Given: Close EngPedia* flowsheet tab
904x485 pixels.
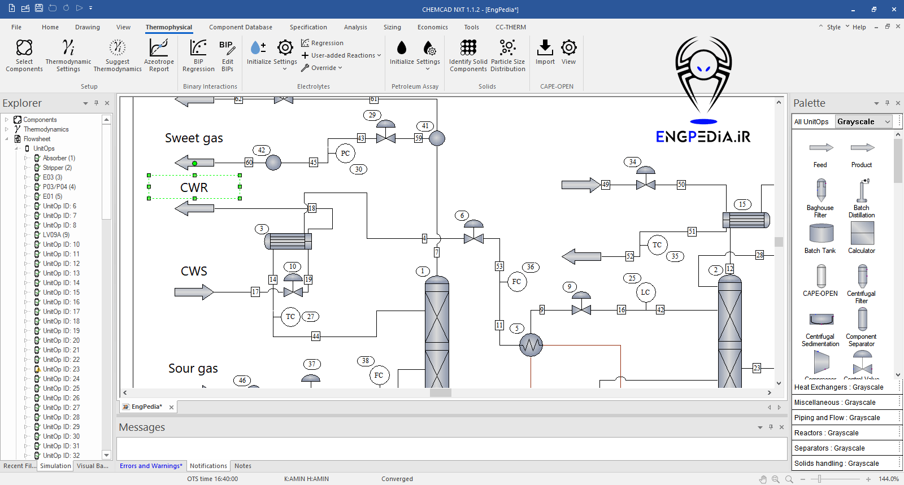Looking at the screenshot, I should click(171, 407).
